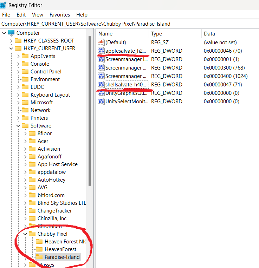
Task: Click DWORD icon in the 0x00000001 (1) row
Action: (x=101, y=59)
